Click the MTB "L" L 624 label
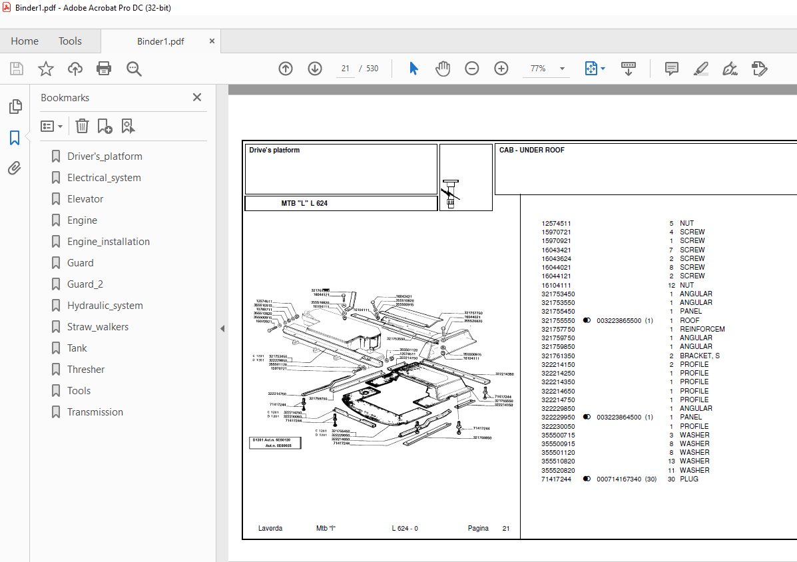Screen dimensions: 797x562 (x=304, y=203)
